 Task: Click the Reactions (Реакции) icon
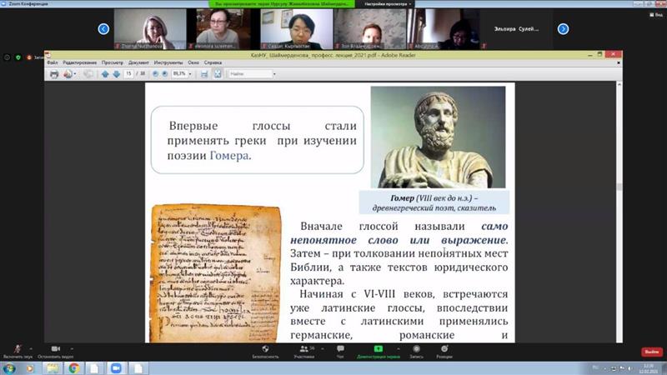point(444,351)
